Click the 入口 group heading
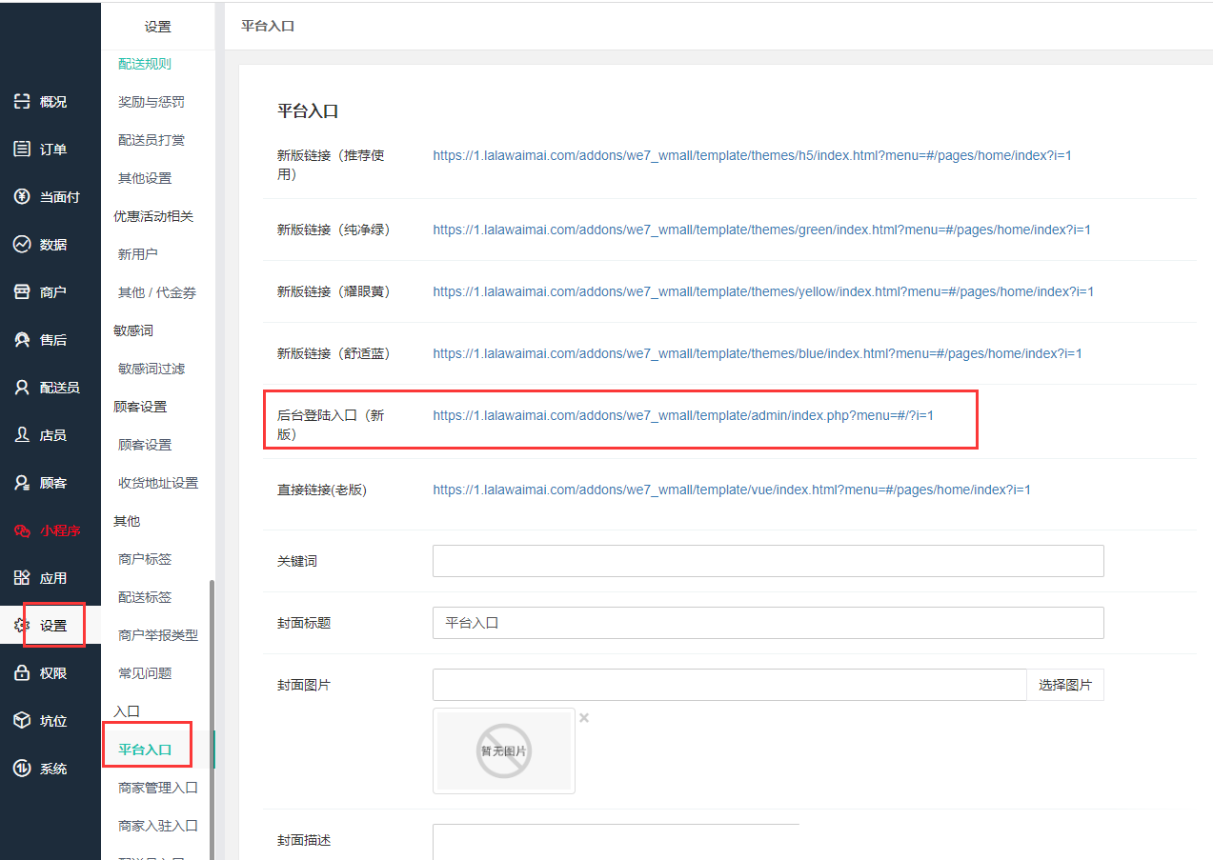This screenshot has height=860, width=1213. click(127, 711)
